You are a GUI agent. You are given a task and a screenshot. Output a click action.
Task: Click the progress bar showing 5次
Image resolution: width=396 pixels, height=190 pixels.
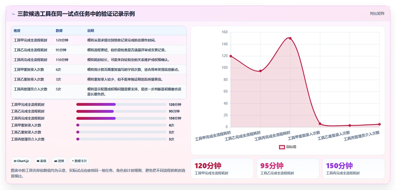tap(121, 139)
